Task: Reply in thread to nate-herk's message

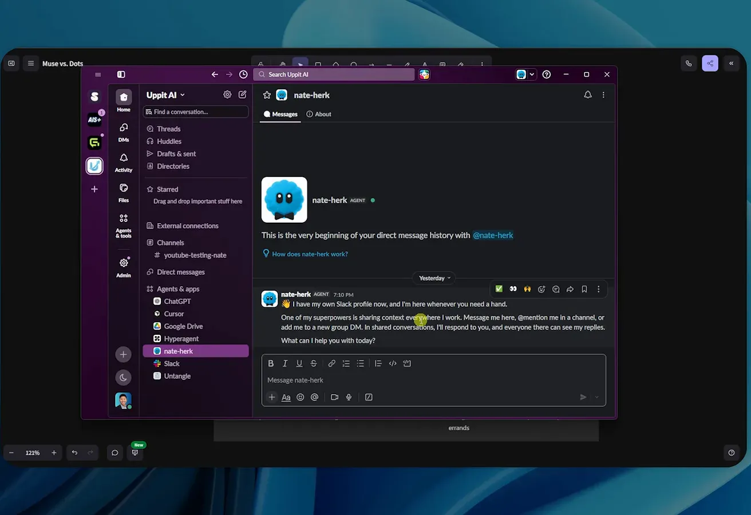Action: [556, 290]
